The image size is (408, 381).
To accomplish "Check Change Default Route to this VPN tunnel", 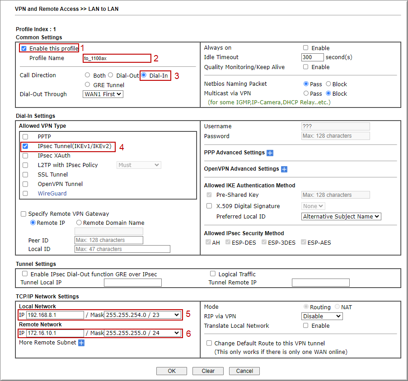I will 209,343.
